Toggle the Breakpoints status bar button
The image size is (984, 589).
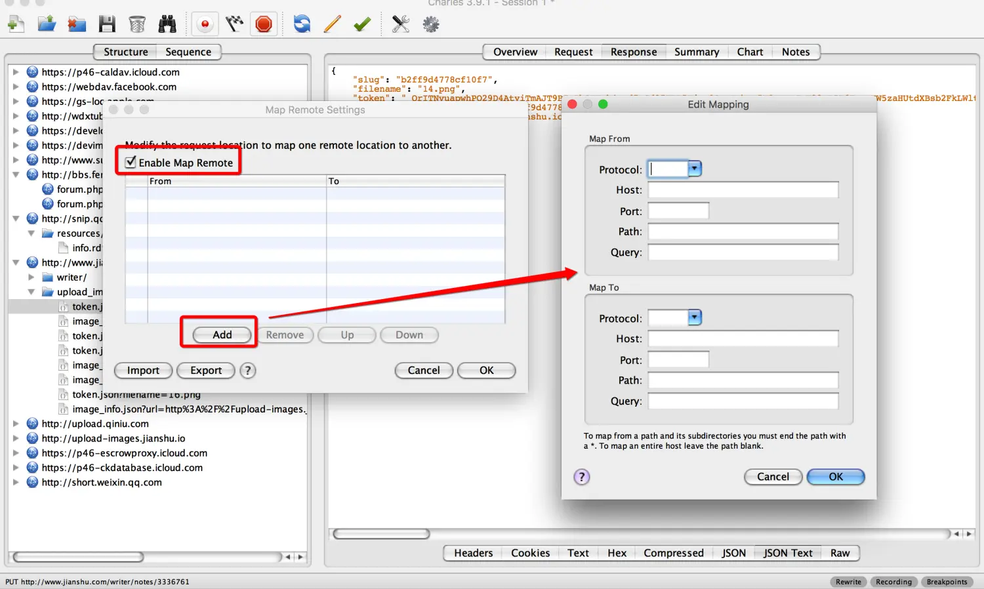point(947,582)
